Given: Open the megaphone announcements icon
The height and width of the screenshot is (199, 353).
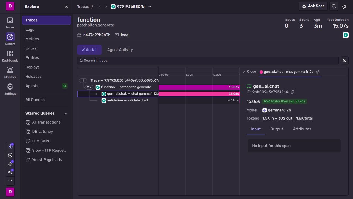Looking at the screenshot, I should (344, 7).
